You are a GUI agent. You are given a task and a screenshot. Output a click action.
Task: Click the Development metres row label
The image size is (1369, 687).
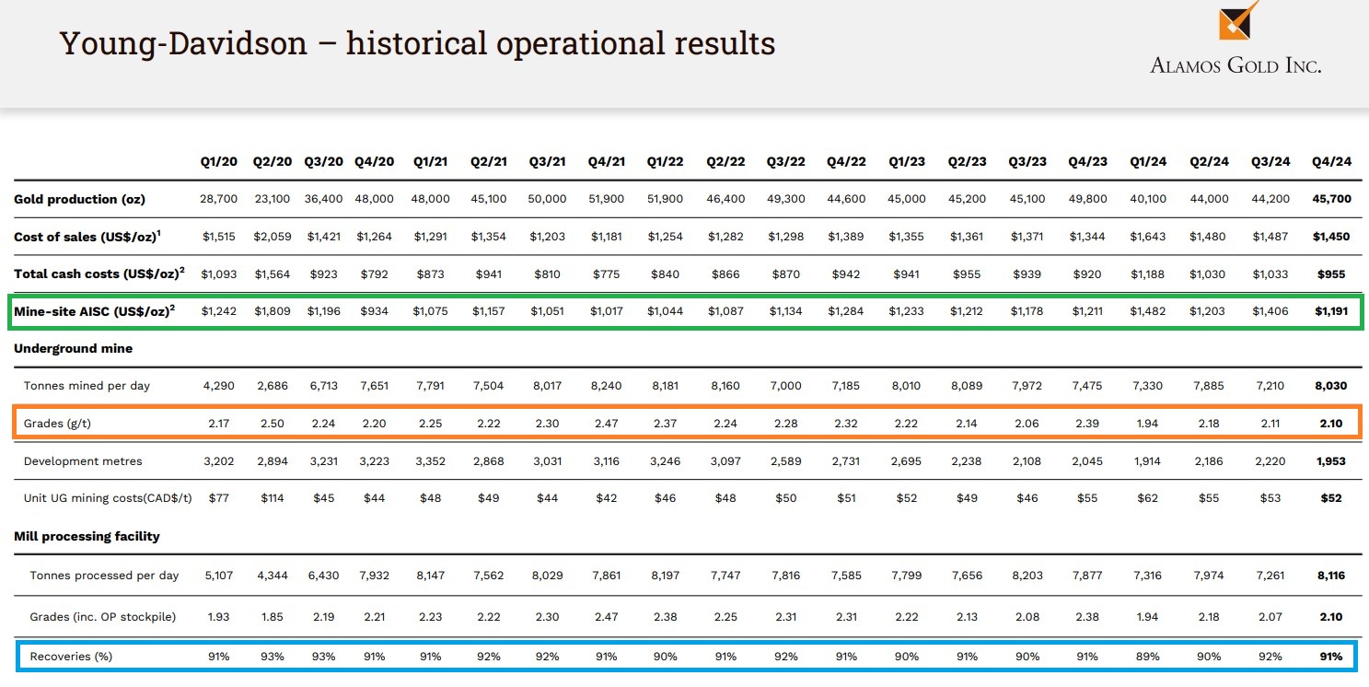pos(83,460)
